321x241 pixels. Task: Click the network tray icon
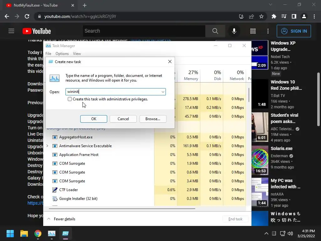(282, 233)
